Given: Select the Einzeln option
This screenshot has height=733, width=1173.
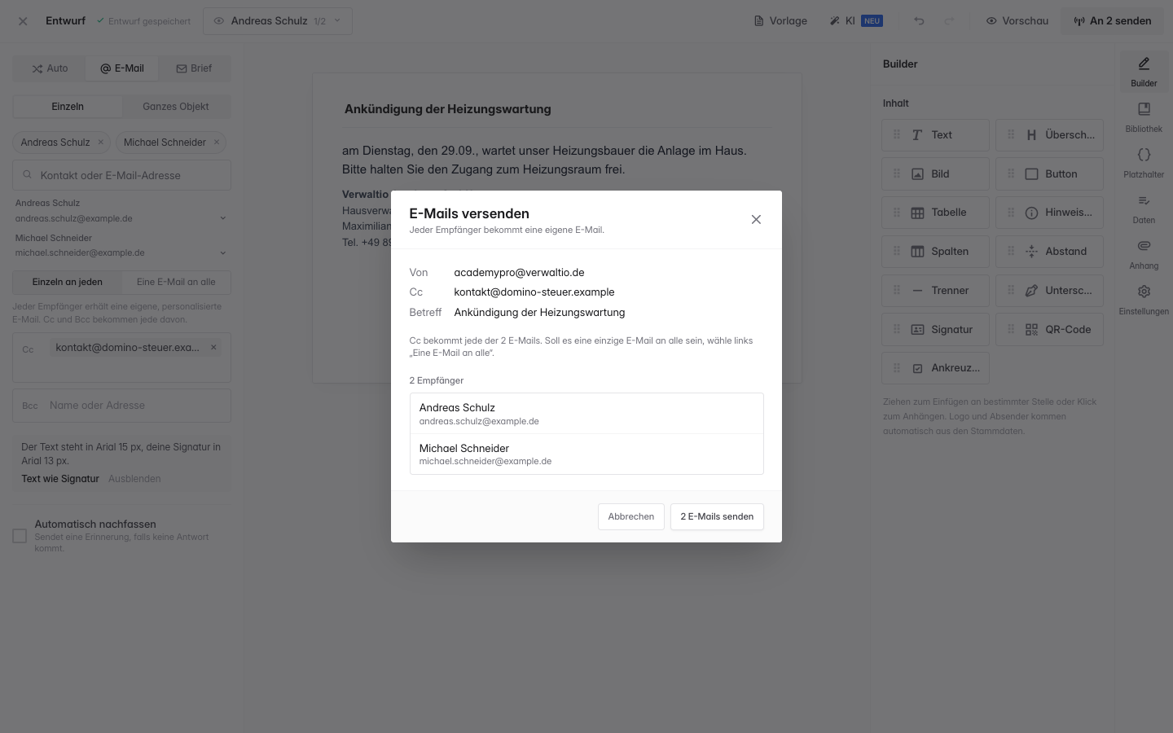Looking at the screenshot, I should click(x=68, y=107).
